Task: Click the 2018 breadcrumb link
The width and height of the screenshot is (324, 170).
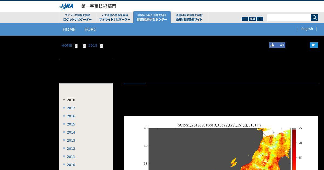Action: (x=93, y=46)
